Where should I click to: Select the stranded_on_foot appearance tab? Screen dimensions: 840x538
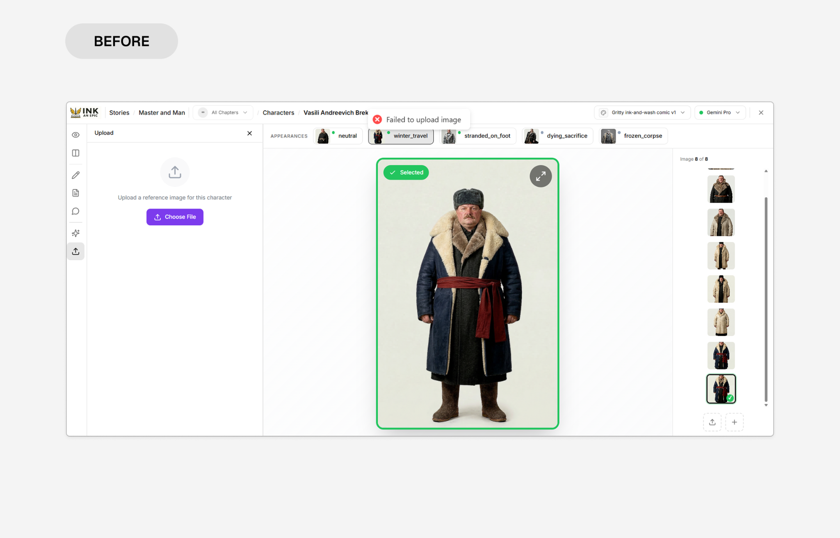(x=478, y=136)
